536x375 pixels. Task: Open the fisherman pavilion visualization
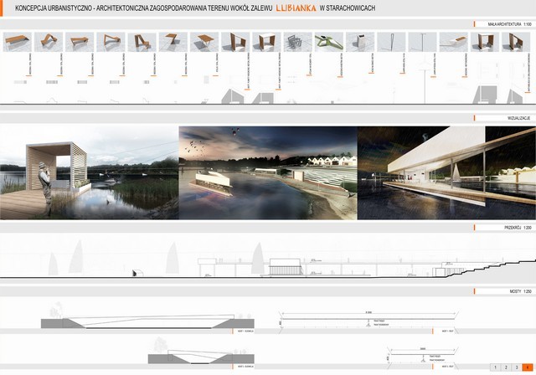(x=90, y=172)
